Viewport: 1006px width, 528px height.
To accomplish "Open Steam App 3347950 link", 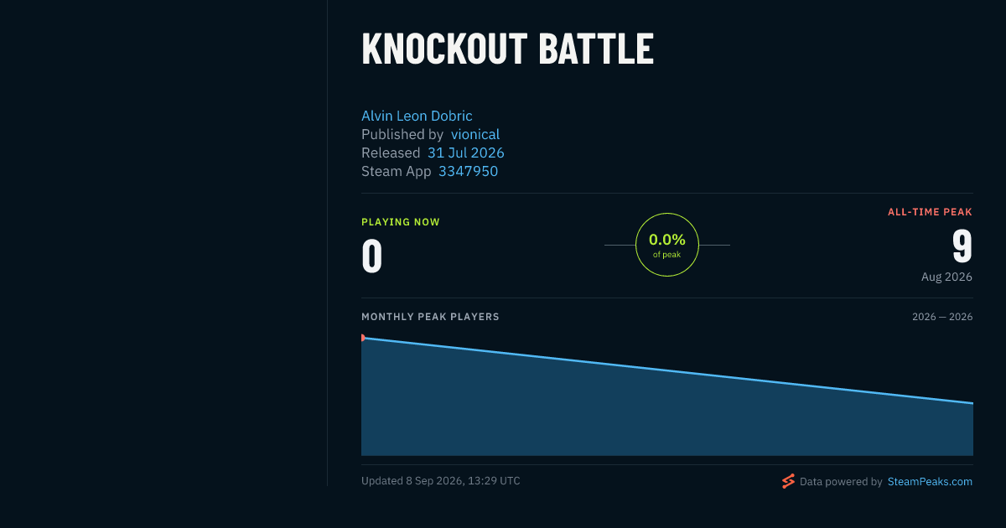I will point(468,171).
